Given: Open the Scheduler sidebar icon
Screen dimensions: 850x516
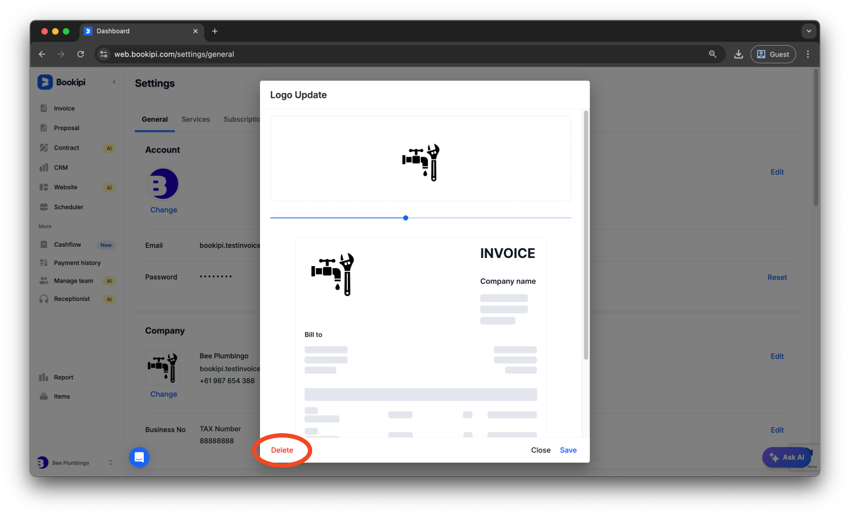Looking at the screenshot, I should (44, 207).
